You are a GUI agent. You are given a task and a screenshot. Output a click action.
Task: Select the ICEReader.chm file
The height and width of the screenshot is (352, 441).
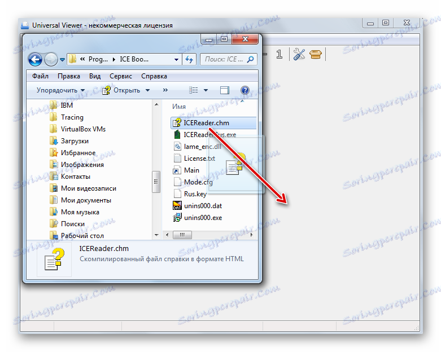(x=214, y=123)
